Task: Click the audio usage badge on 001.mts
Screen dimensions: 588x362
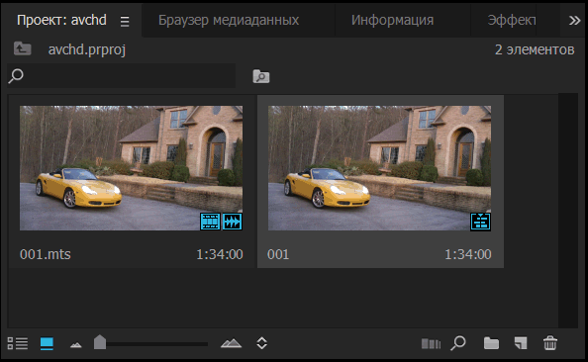Action: coord(232,222)
